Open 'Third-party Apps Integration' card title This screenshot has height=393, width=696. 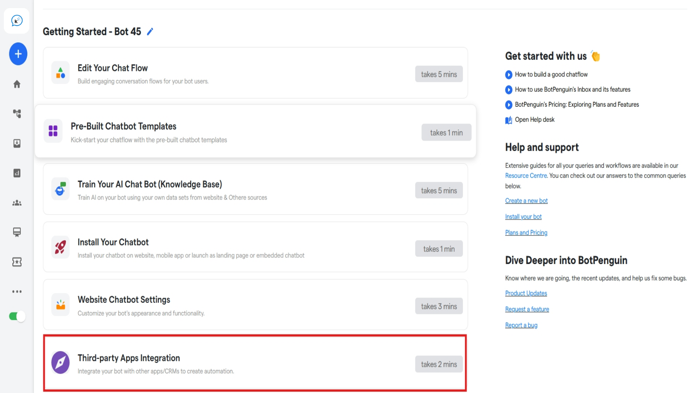(129, 358)
